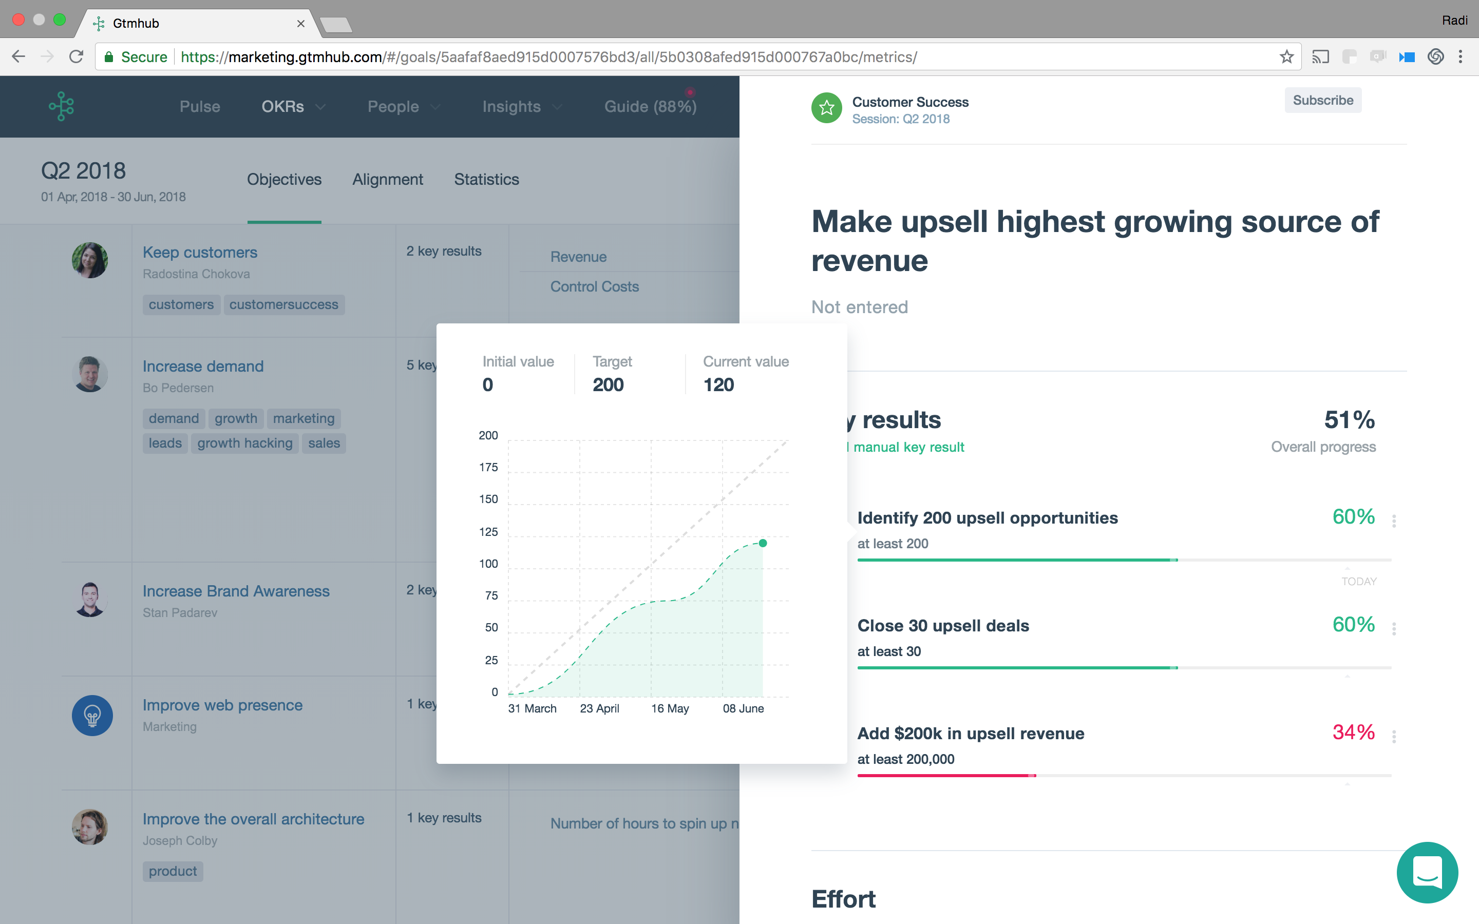Click the Gtmhub logo icon
The width and height of the screenshot is (1479, 924).
pyautogui.click(x=62, y=106)
